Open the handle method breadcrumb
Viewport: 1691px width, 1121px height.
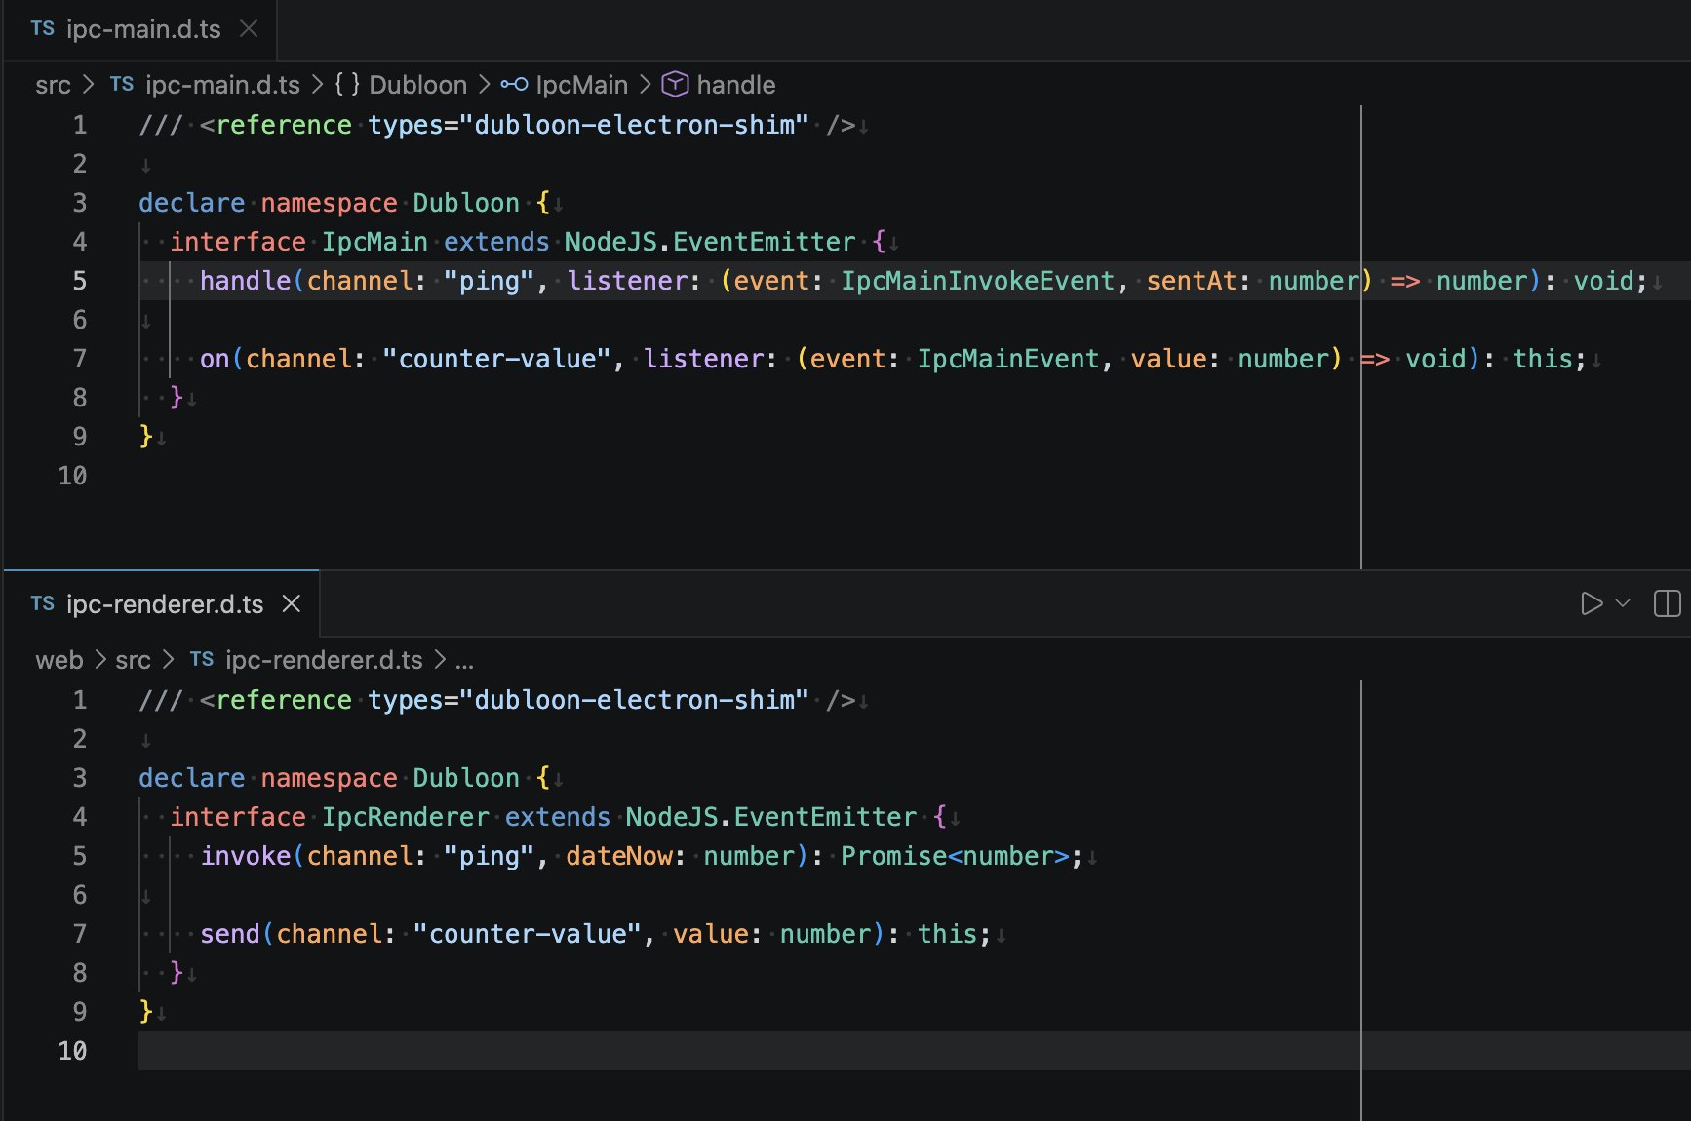click(736, 86)
